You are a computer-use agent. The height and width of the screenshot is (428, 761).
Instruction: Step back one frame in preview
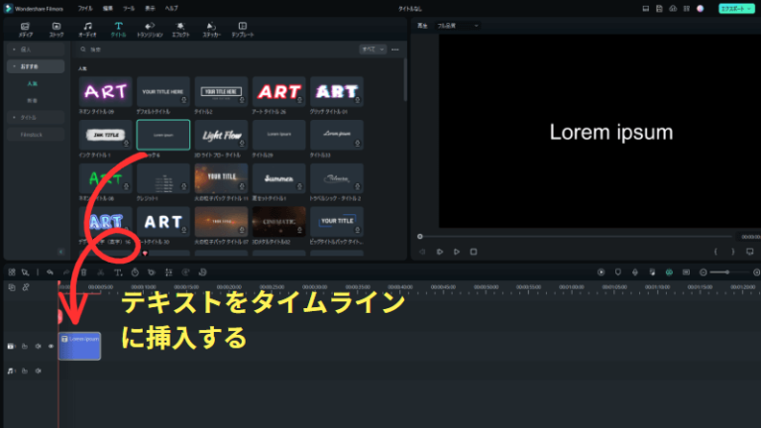click(x=422, y=252)
